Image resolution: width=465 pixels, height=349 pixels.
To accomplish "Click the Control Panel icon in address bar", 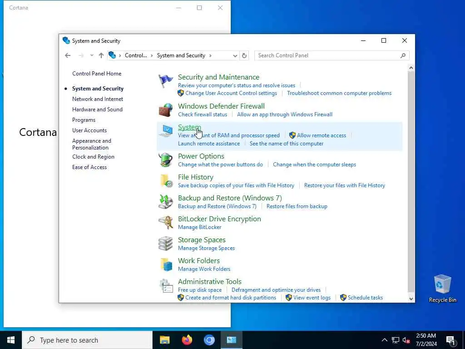I will click(x=112, y=55).
